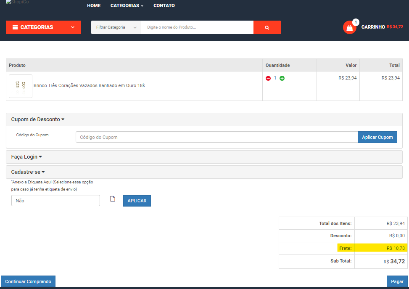Focus the Código do Cupom input field

216,137
